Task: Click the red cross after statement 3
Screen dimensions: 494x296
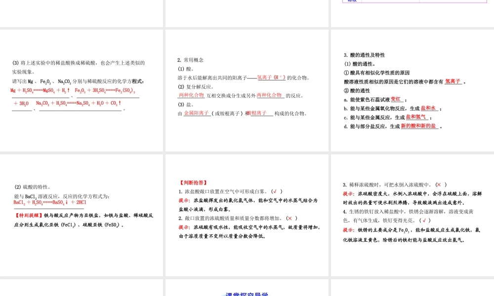Action: pyautogui.click(x=439, y=185)
